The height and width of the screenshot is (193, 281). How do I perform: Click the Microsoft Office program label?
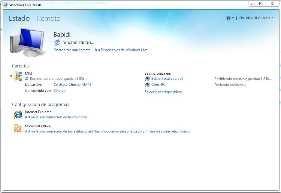pos(38,126)
